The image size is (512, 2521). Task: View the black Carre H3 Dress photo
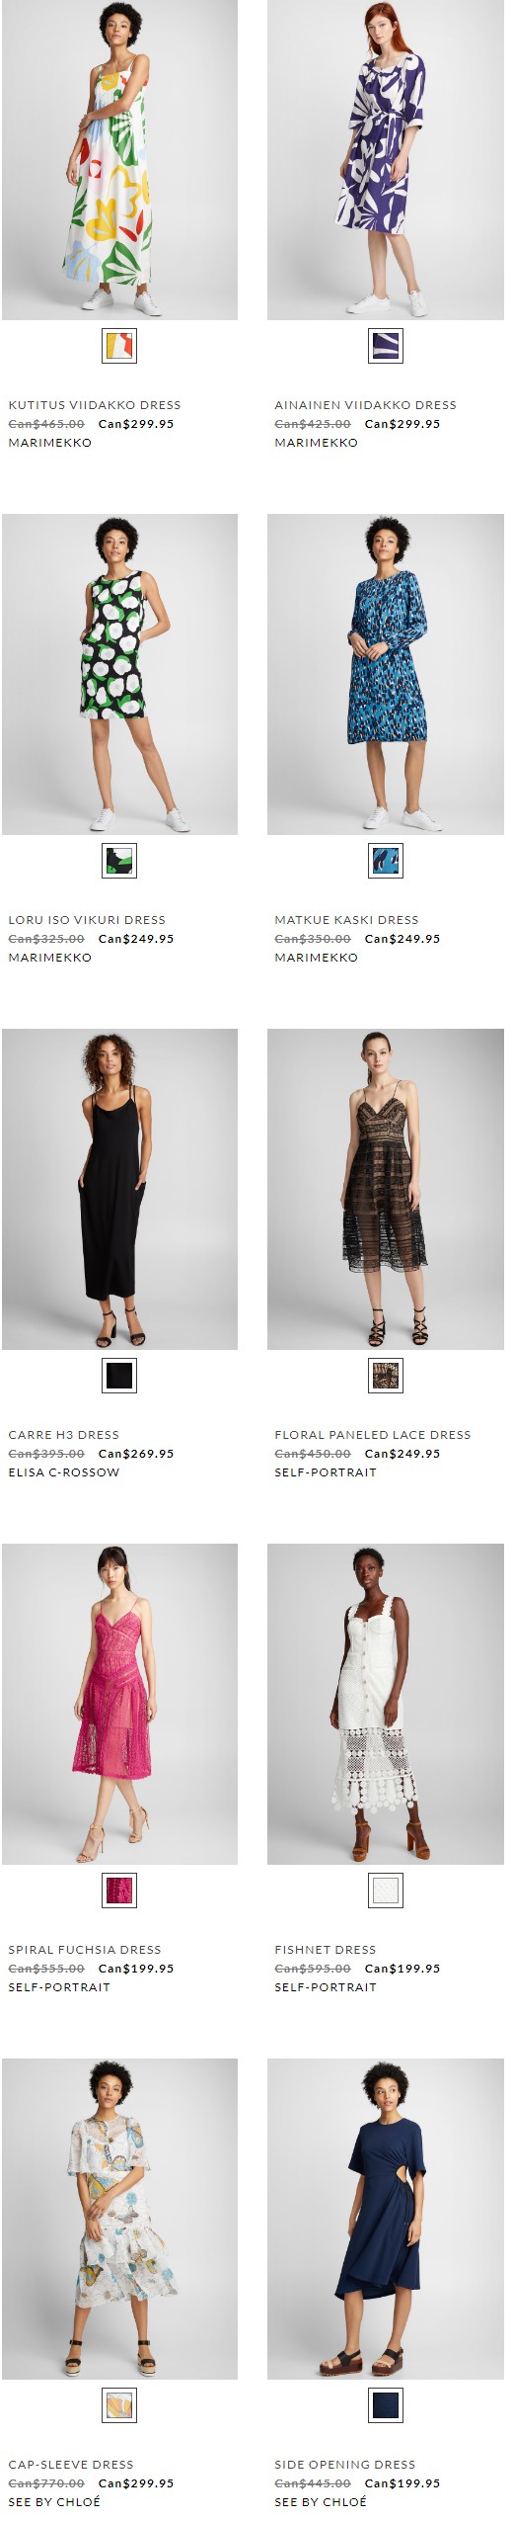pyautogui.click(x=119, y=1189)
